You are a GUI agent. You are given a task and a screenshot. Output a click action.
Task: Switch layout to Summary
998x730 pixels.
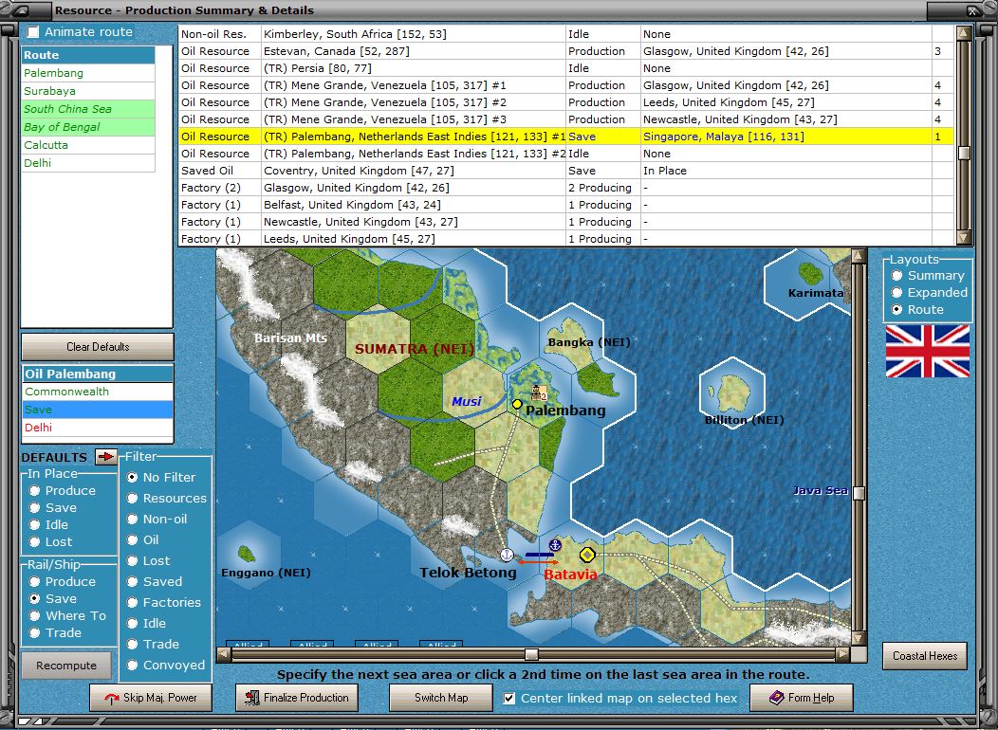pyautogui.click(x=896, y=275)
